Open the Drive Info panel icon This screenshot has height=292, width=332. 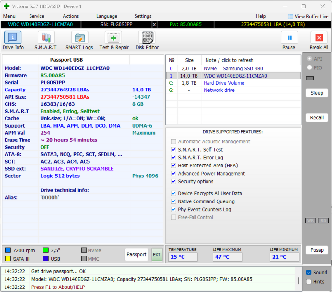click(x=13, y=38)
